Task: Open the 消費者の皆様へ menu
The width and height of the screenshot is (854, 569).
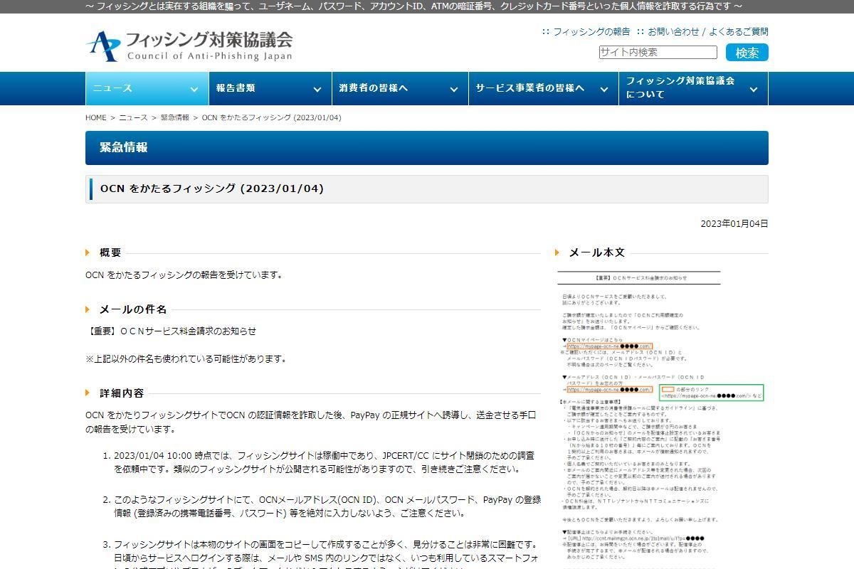Action: (x=399, y=88)
